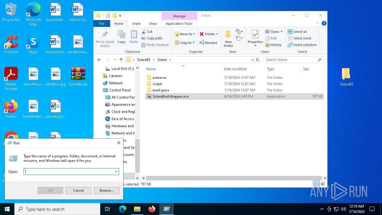Select the autoexec folder
The width and height of the screenshot is (382, 215).
click(x=234, y=78)
